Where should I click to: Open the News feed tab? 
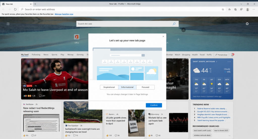46,55
